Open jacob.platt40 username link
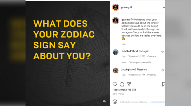This screenshot has height=106, width=191. tap(129, 69)
